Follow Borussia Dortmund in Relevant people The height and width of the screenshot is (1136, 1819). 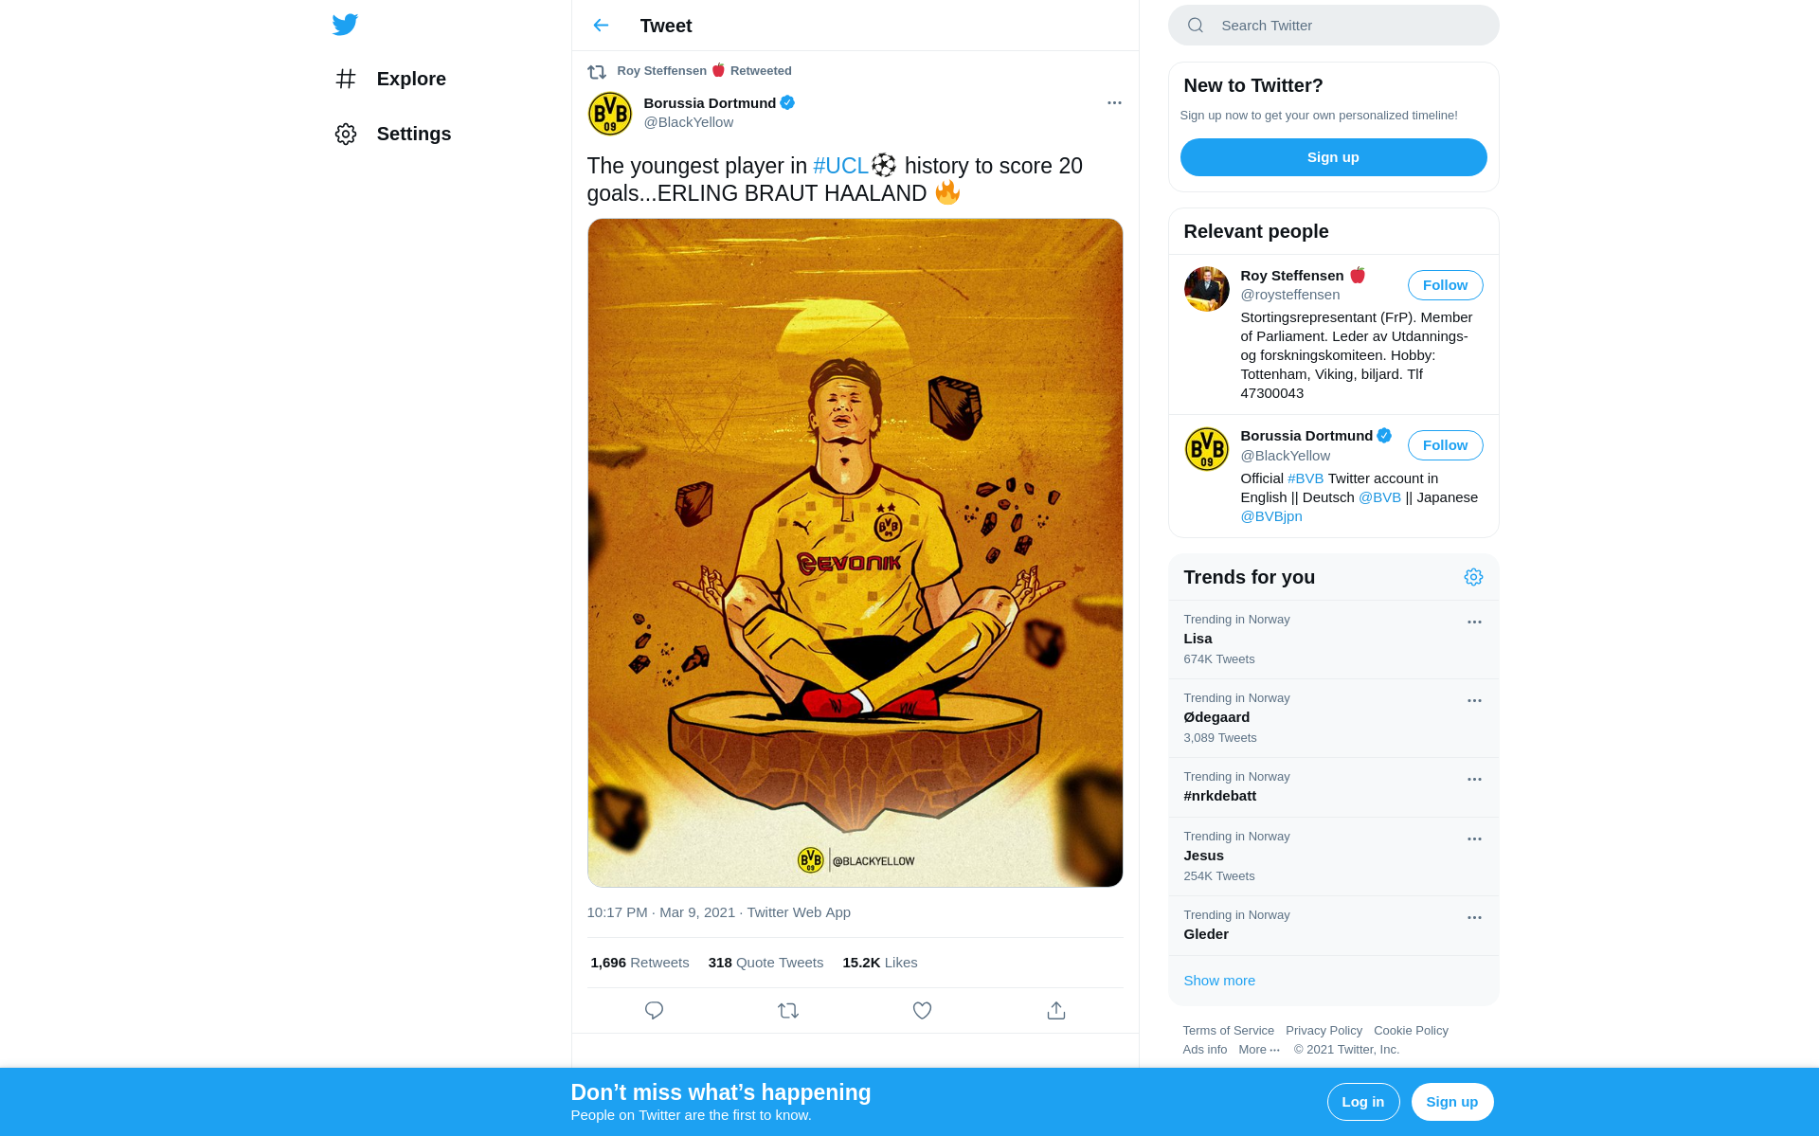pos(1445,445)
